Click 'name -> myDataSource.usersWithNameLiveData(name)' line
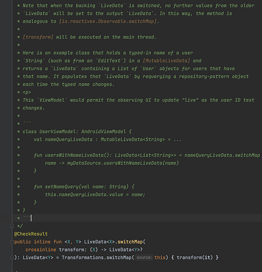The image size is (262, 272). 112,163
